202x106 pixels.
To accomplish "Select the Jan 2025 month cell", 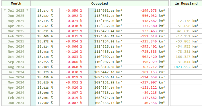I will click(x=16, y=41).
